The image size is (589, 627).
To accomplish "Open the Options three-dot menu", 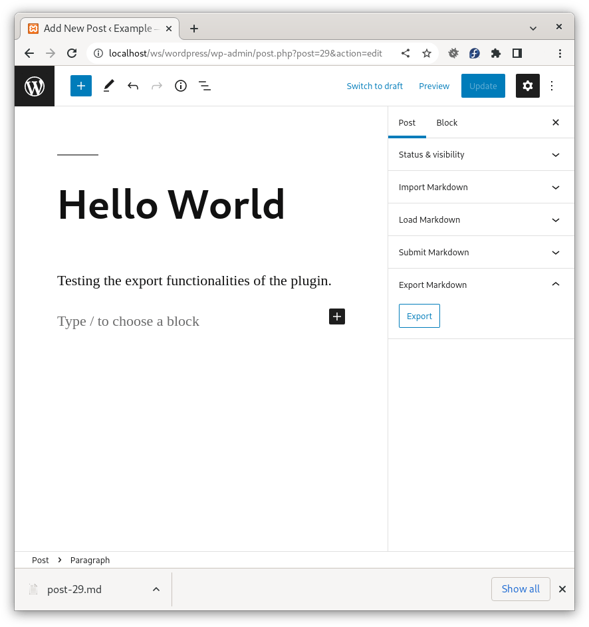I will tap(552, 86).
